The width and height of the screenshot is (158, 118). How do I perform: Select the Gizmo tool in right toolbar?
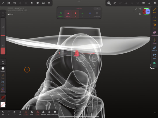[x=154, y=41]
